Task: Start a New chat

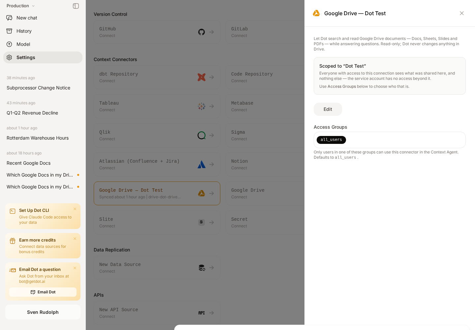Action: point(43,18)
